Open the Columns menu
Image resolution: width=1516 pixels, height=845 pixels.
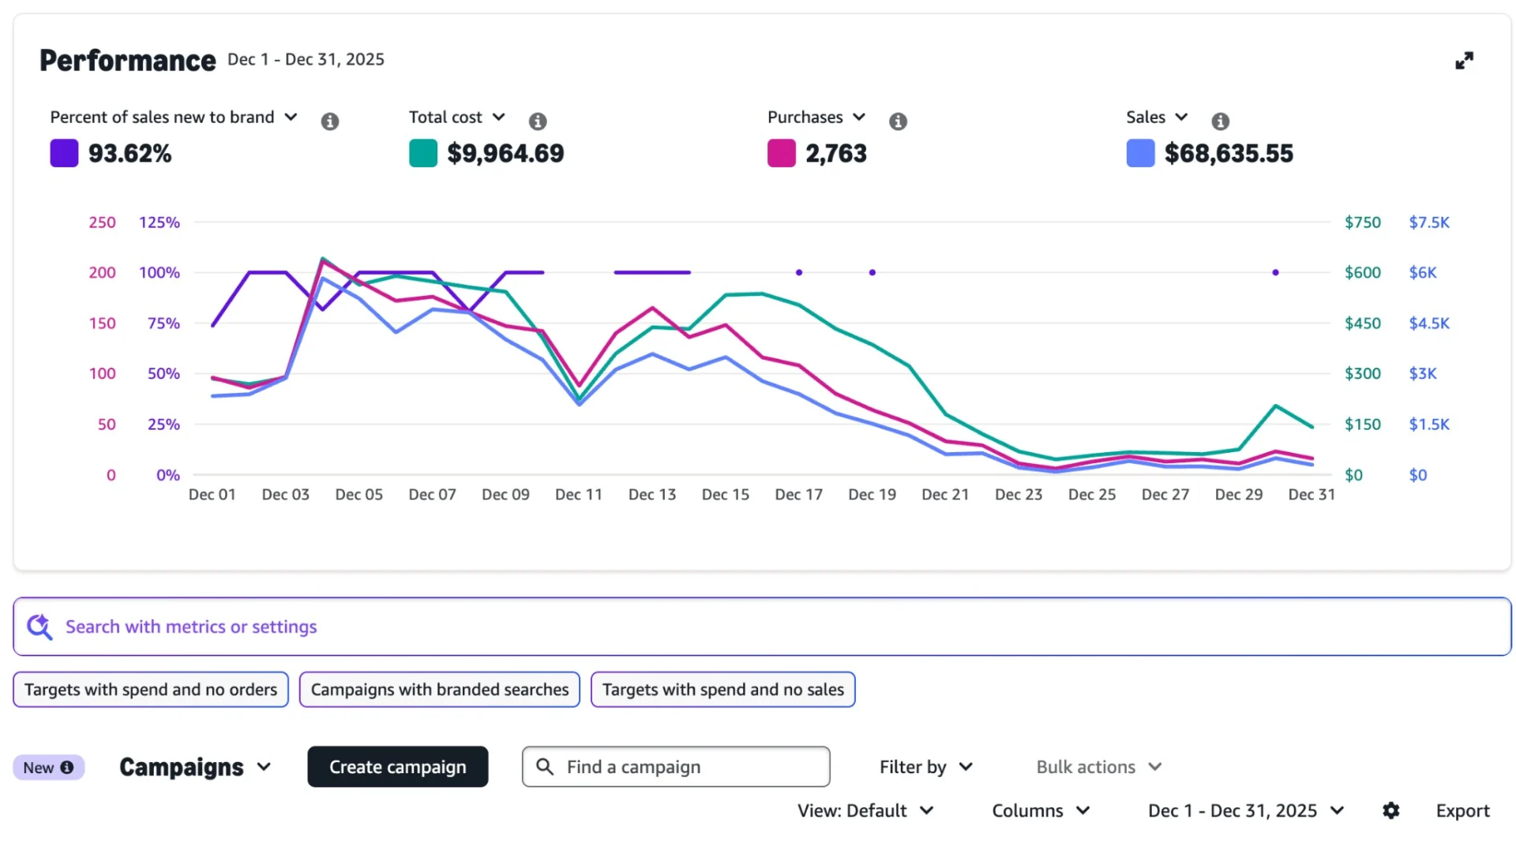tap(1040, 810)
